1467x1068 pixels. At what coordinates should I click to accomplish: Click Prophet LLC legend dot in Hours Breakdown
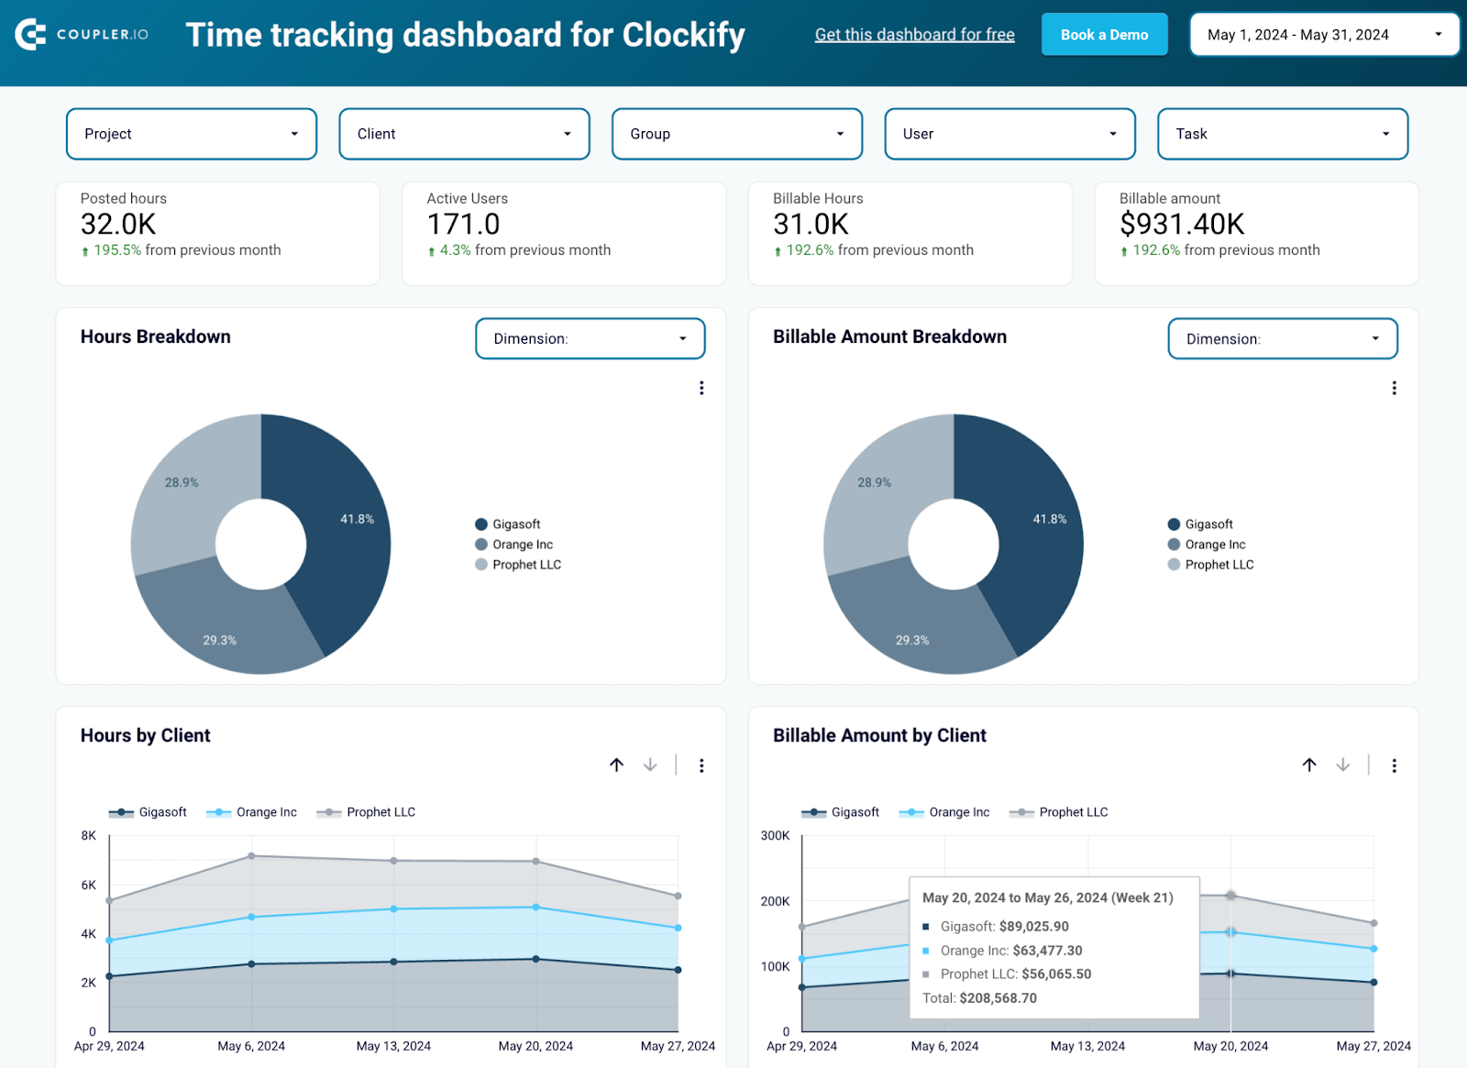pyautogui.click(x=481, y=565)
